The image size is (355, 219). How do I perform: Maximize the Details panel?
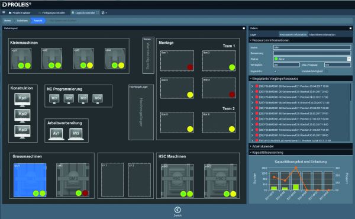[350, 28]
